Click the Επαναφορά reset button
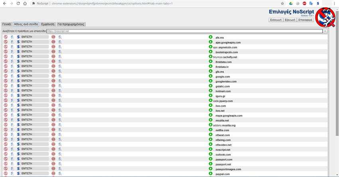 (x=305, y=20)
